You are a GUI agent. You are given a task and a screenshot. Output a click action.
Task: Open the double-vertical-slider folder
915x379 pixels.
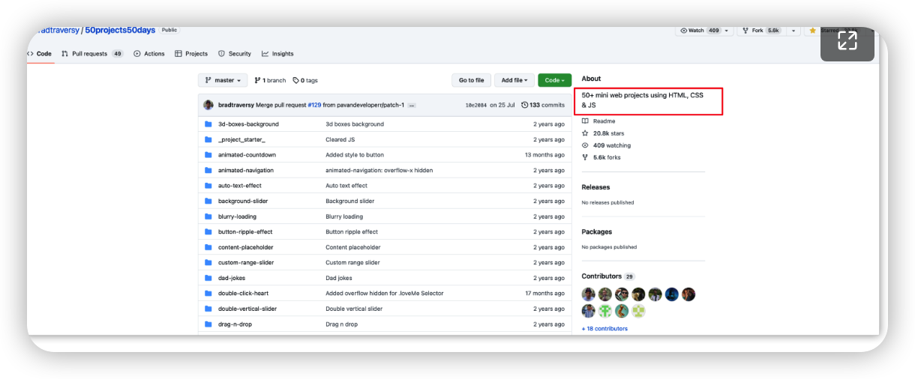[x=247, y=309]
